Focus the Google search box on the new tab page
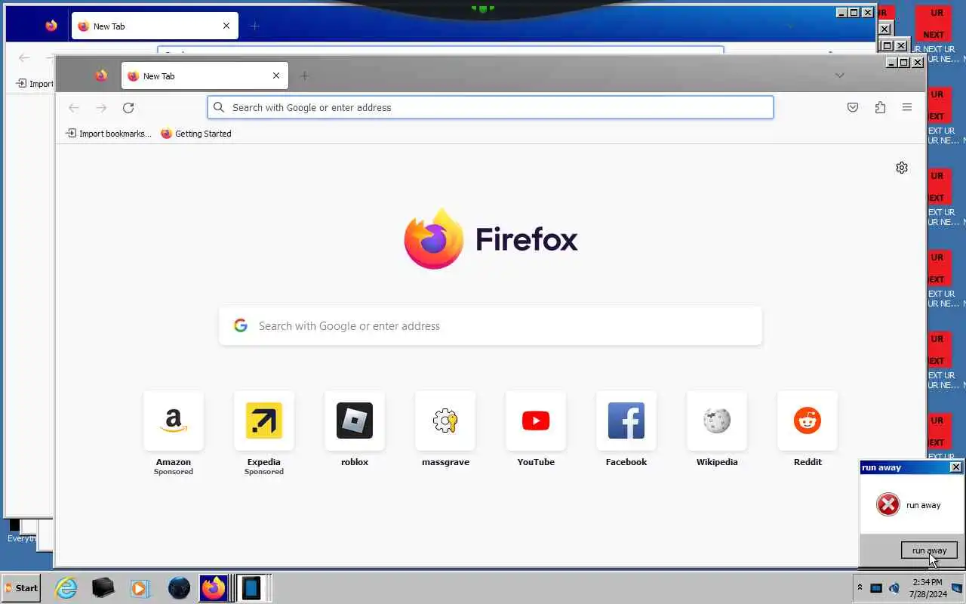Viewport: 966px width, 604px height. tap(491, 326)
